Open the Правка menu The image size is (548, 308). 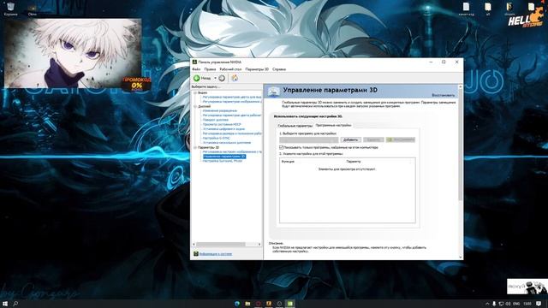(x=210, y=69)
